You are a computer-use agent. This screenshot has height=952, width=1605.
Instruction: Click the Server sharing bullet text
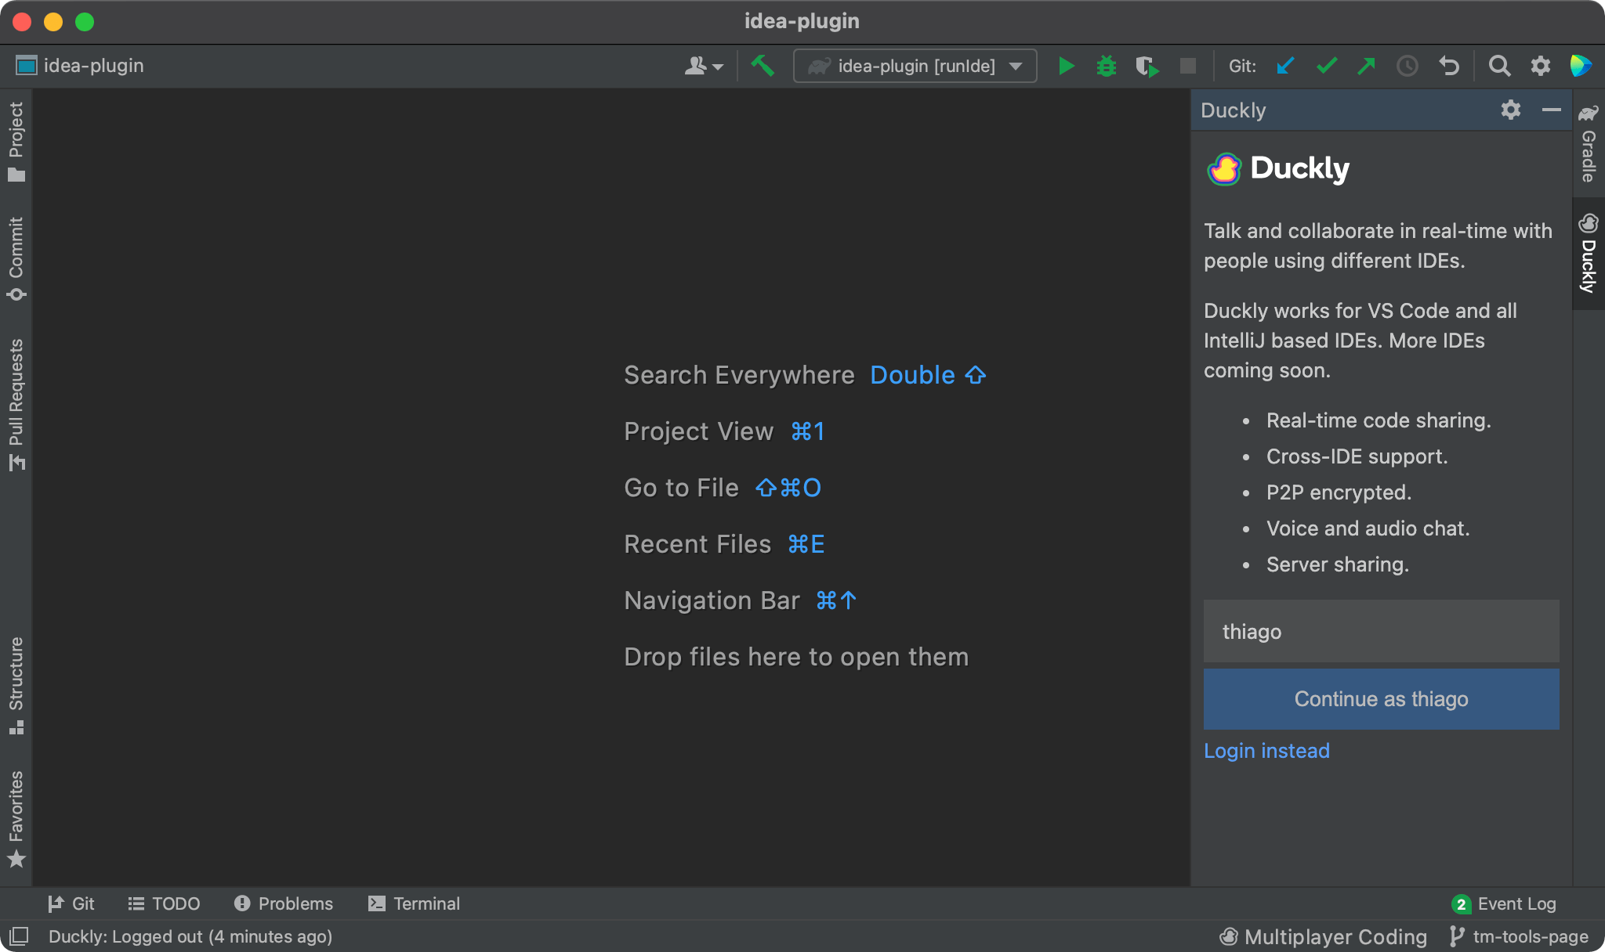coord(1338,564)
